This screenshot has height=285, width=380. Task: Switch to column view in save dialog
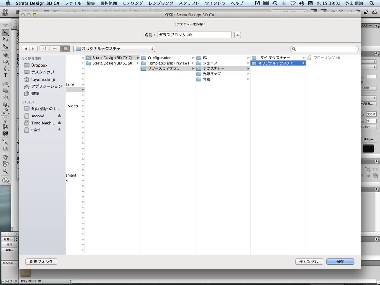pos(65,49)
